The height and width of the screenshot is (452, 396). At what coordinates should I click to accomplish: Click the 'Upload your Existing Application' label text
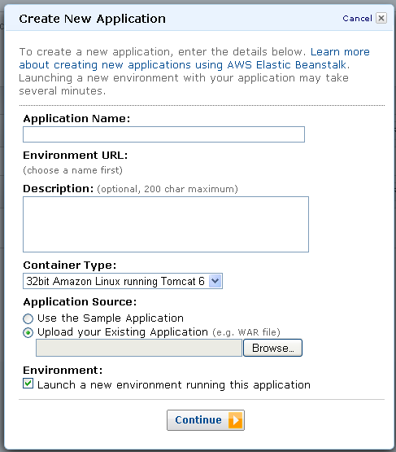click(123, 332)
